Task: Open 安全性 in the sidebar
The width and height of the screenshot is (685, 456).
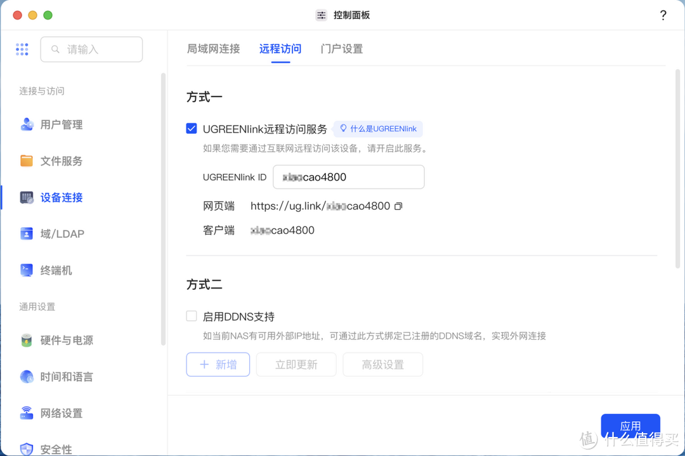Action: click(56, 450)
